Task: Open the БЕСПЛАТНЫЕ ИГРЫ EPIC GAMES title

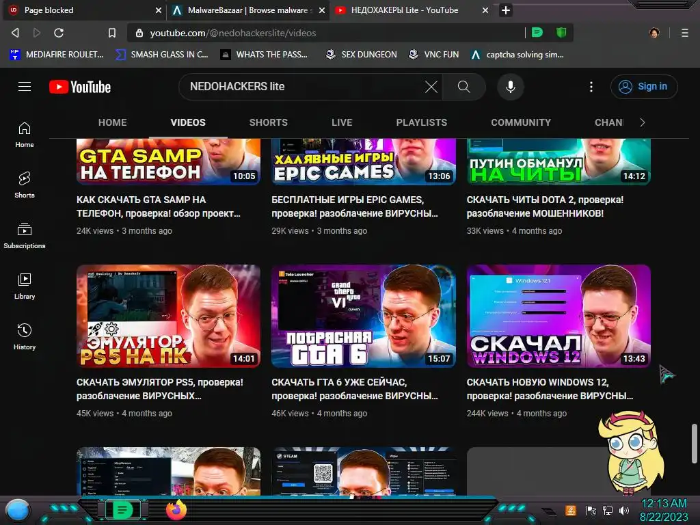Action: pyautogui.click(x=355, y=206)
